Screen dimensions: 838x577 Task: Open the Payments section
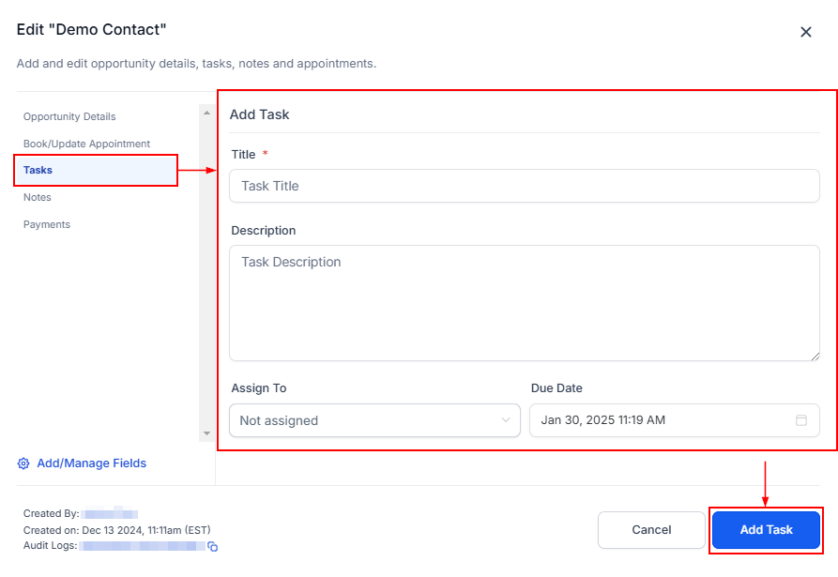(47, 225)
